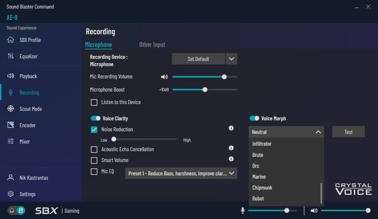Viewport: 378px width, 219px height.
Task: Click the Acoustic Echo Cancellation info icon
Action: pyautogui.click(x=231, y=148)
